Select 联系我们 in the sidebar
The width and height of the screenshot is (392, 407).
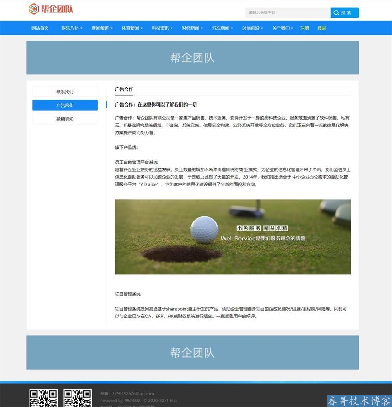65,92
